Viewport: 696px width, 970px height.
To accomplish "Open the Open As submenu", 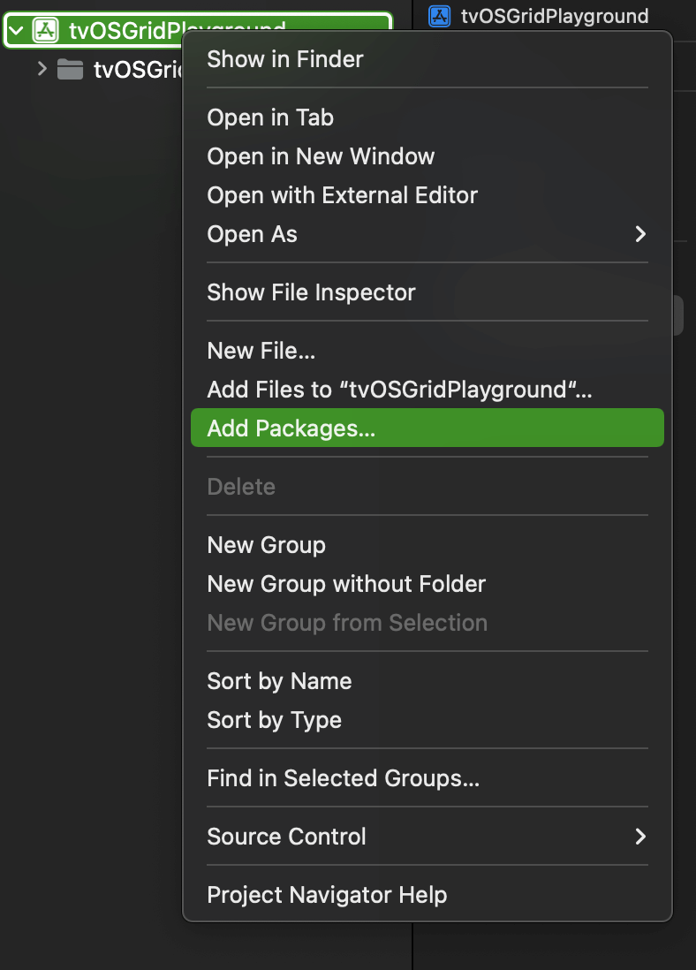I will [427, 234].
